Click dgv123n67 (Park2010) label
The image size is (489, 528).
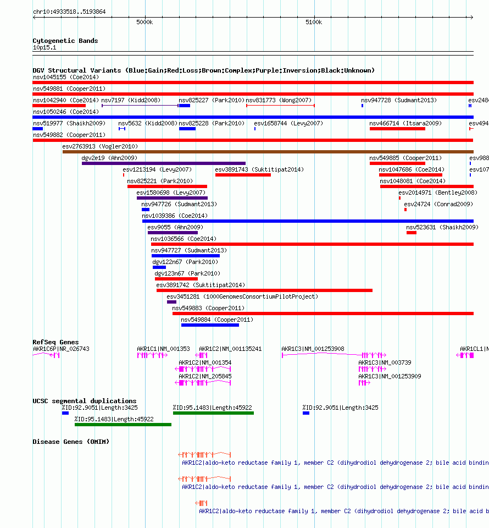(x=187, y=274)
